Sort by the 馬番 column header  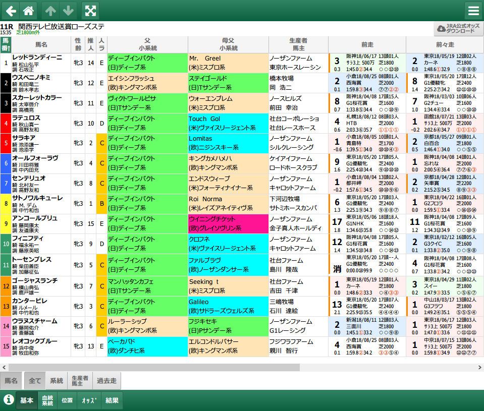[x=6, y=44]
